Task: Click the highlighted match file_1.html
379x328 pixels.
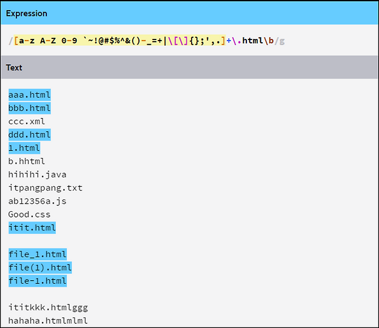Action: [37, 254]
